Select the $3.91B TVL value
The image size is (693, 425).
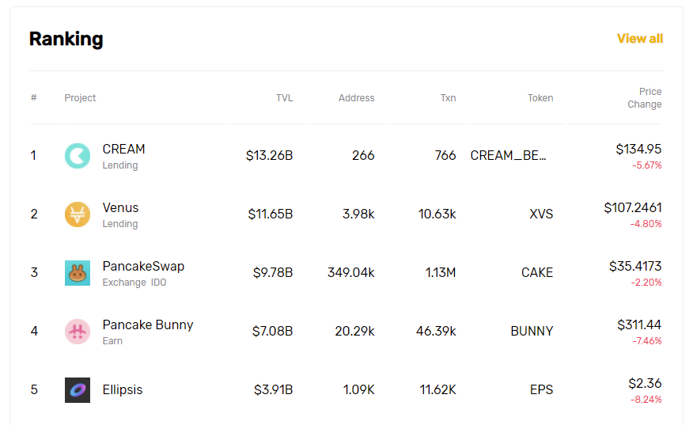point(273,389)
